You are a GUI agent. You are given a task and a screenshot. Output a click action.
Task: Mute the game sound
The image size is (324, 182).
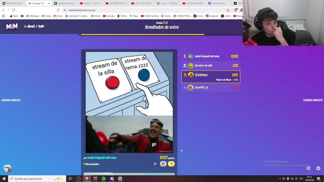point(308,168)
